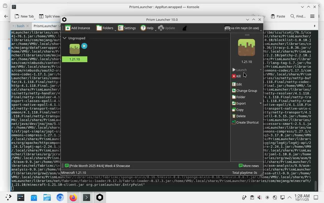The width and height of the screenshot is (324, 203).
Task: Kill the running 1.21.10 instance
Action: pos(236,76)
